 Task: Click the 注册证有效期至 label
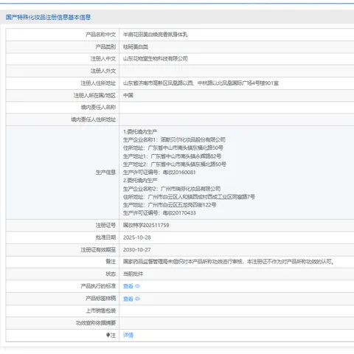[98, 250]
